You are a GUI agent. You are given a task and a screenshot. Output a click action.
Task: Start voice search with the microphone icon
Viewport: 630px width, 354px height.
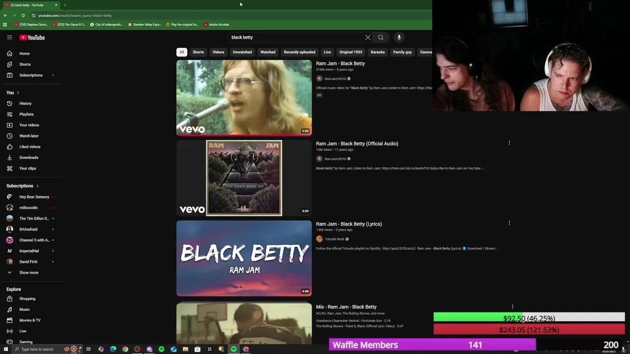pos(399,37)
